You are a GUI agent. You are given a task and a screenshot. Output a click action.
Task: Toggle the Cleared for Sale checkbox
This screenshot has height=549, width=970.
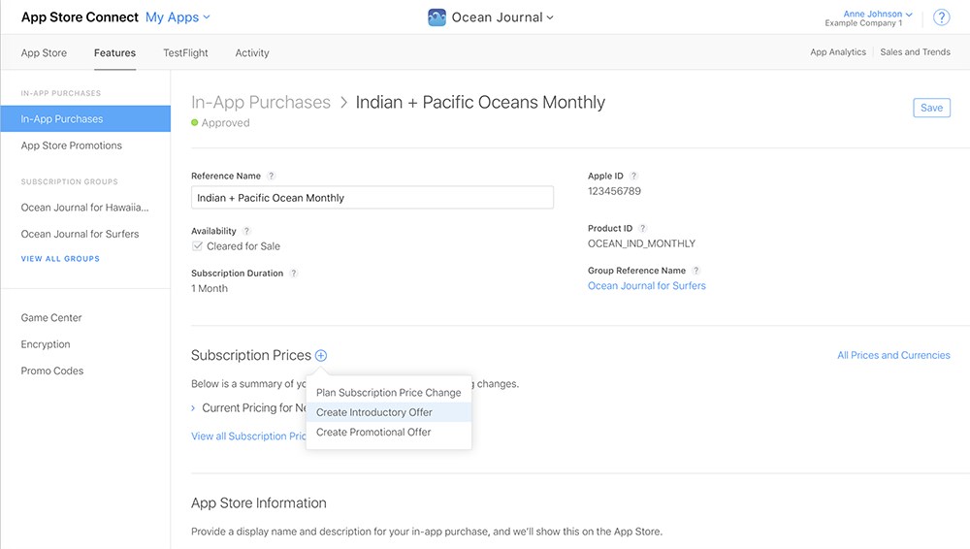[197, 245]
